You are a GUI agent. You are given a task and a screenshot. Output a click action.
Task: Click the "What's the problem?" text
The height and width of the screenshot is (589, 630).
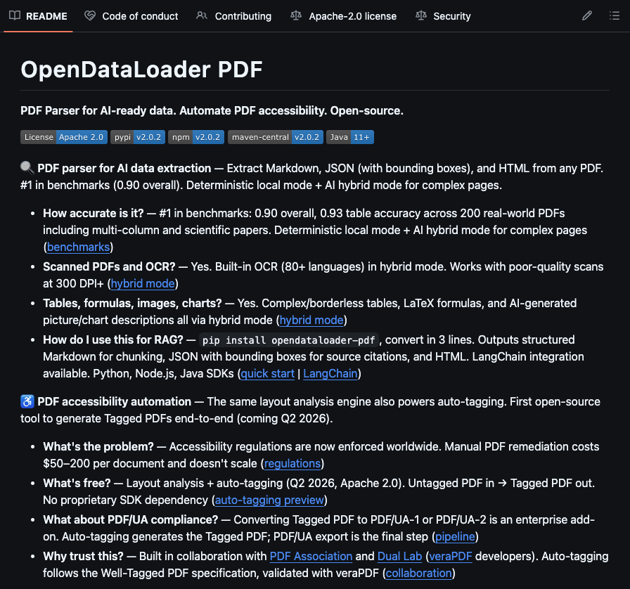point(98,447)
